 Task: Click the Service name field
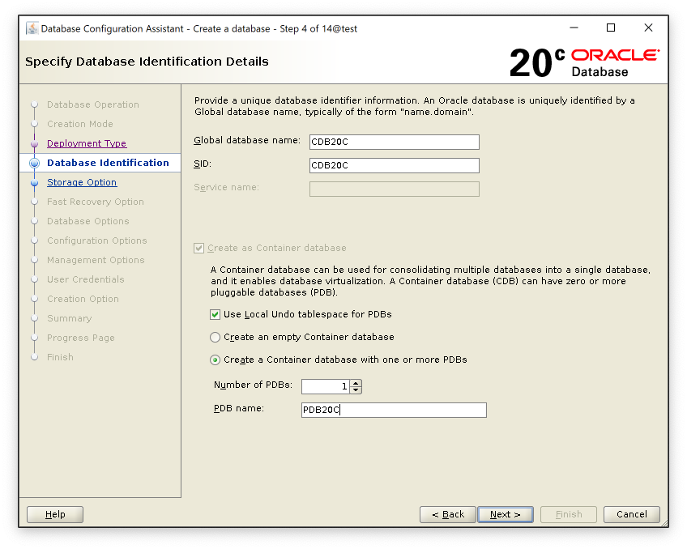click(395, 189)
